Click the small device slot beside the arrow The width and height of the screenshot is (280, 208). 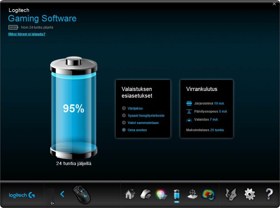tap(49, 197)
